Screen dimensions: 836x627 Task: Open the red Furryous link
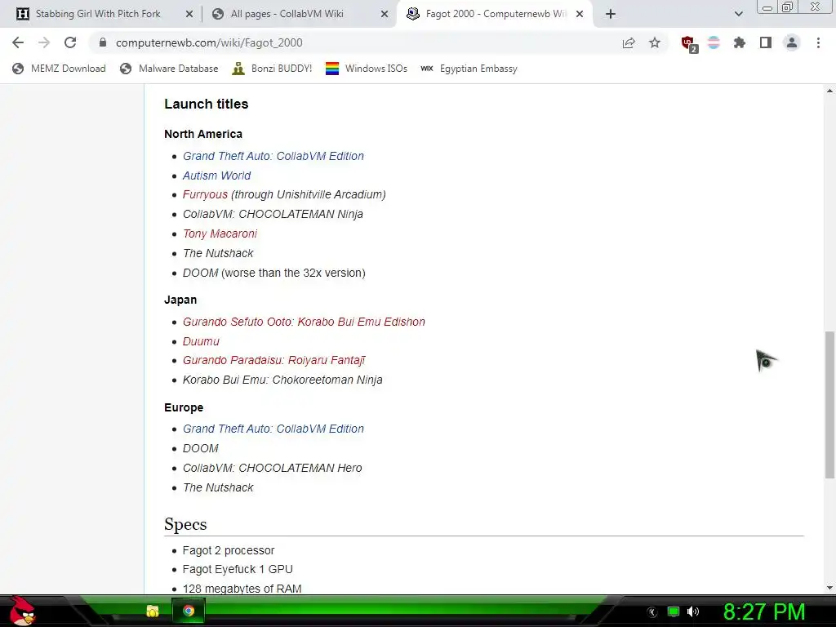click(x=205, y=194)
